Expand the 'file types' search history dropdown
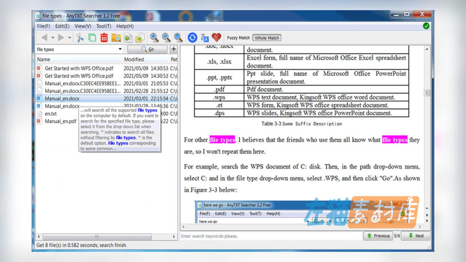Viewport: 466px width, 262px height. pos(120,49)
